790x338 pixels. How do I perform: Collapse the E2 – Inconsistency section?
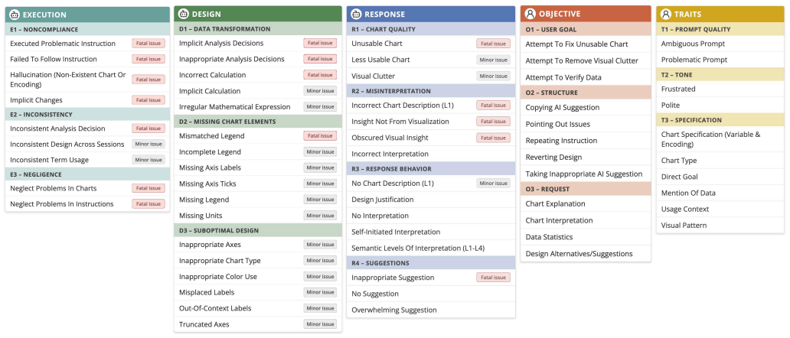click(x=87, y=115)
